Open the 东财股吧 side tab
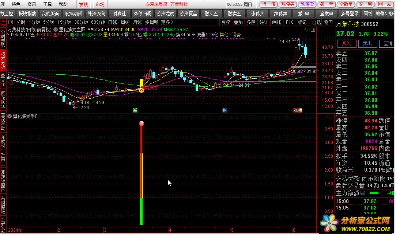396x235 pixels. (3, 205)
